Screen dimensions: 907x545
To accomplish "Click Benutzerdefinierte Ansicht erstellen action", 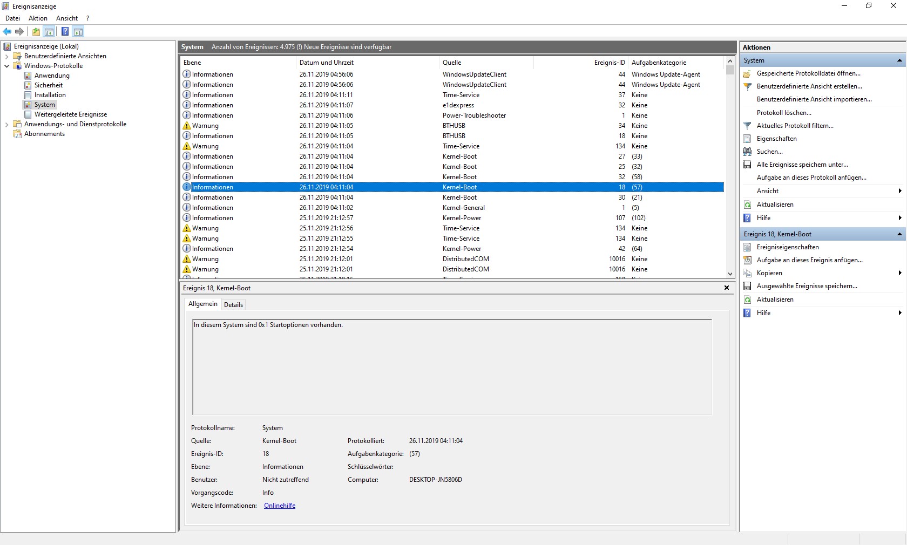I will pyautogui.click(x=809, y=86).
